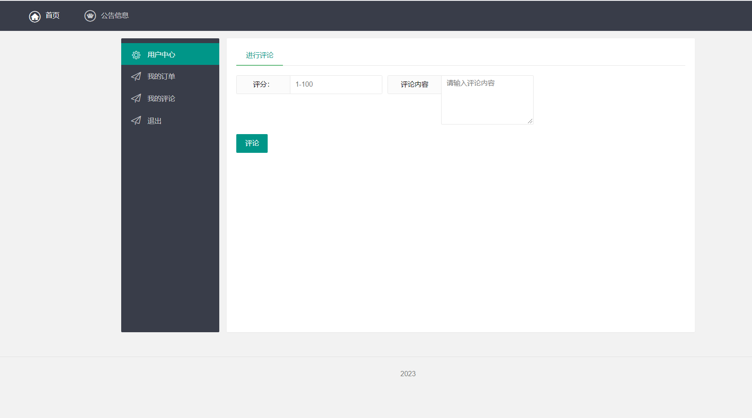Submit with the green 评论 button
The image size is (752, 418).
252,143
